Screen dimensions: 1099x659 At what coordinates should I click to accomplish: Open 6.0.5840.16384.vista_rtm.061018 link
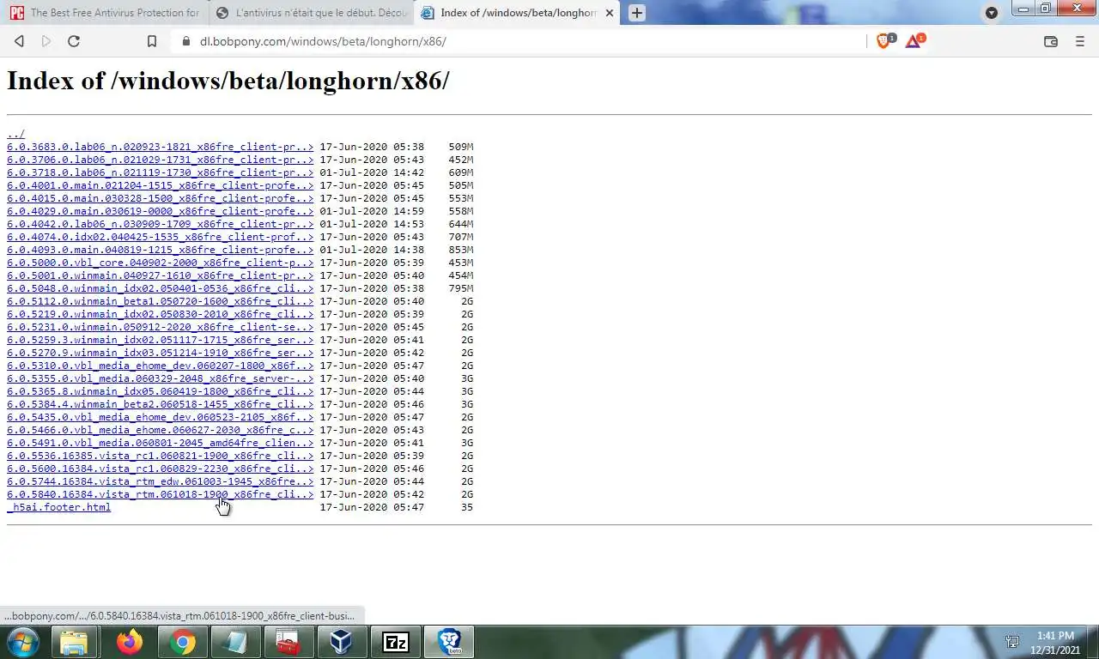point(161,494)
